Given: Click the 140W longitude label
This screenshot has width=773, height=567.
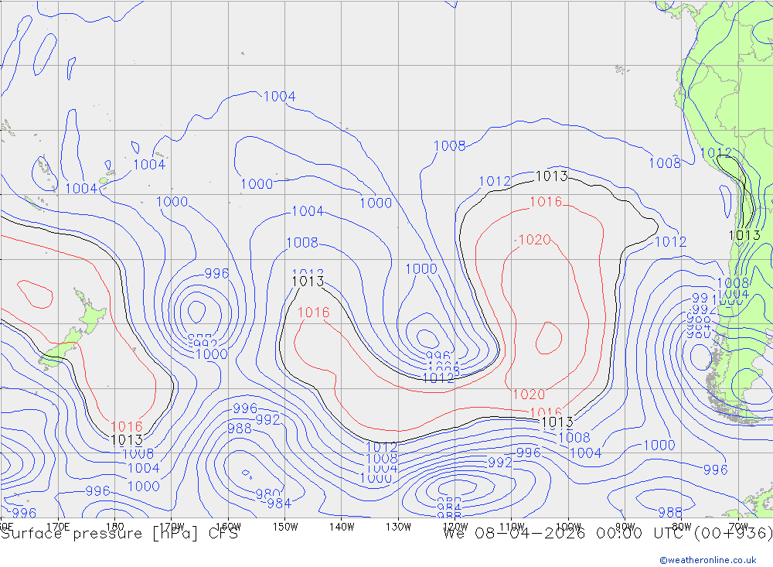Looking at the screenshot, I should pos(342,527).
